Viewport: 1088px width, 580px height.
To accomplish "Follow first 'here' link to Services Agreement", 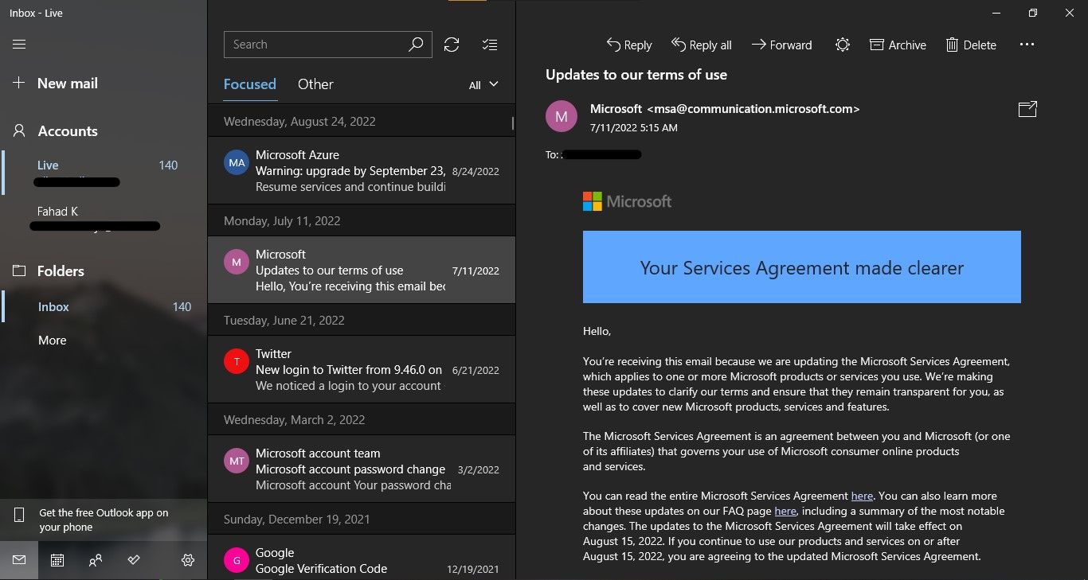I will point(863,496).
